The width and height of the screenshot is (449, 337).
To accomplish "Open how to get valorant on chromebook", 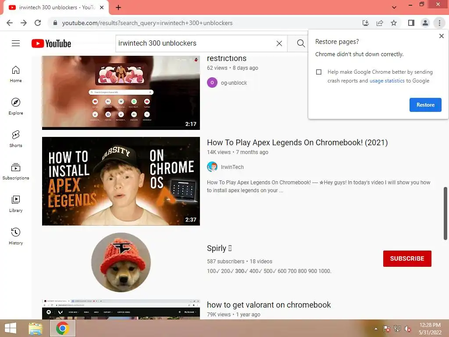I will (x=269, y=305).
